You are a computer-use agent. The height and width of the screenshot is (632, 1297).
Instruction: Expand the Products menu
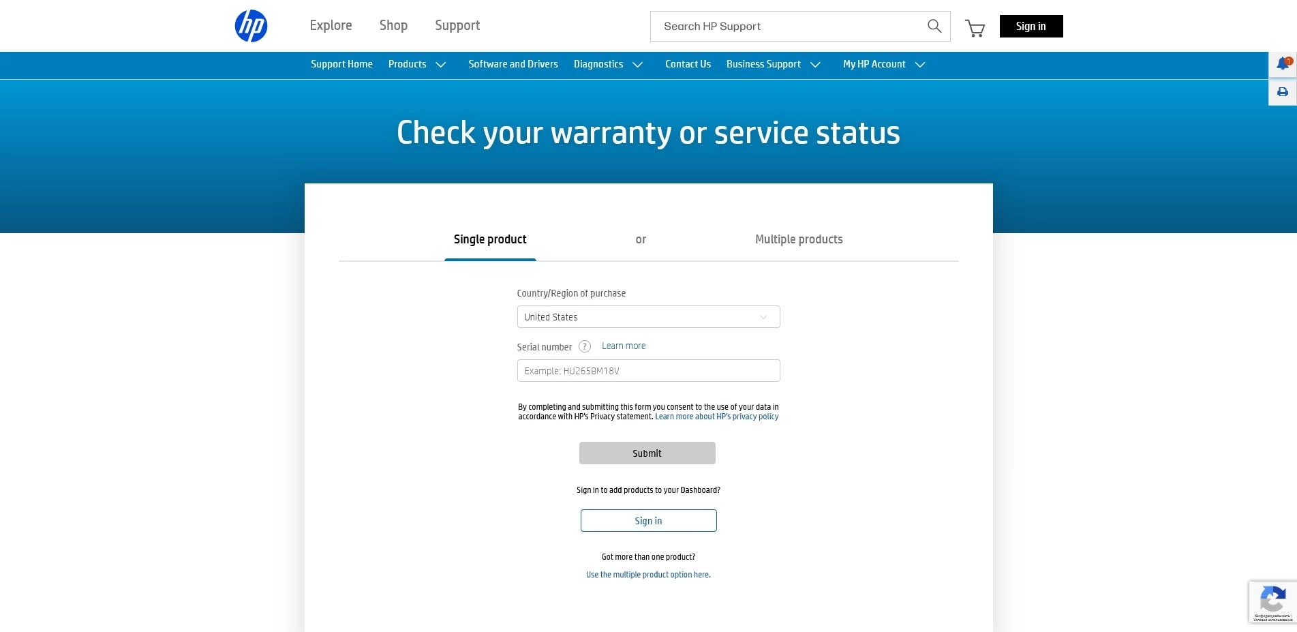pos(416,64)
